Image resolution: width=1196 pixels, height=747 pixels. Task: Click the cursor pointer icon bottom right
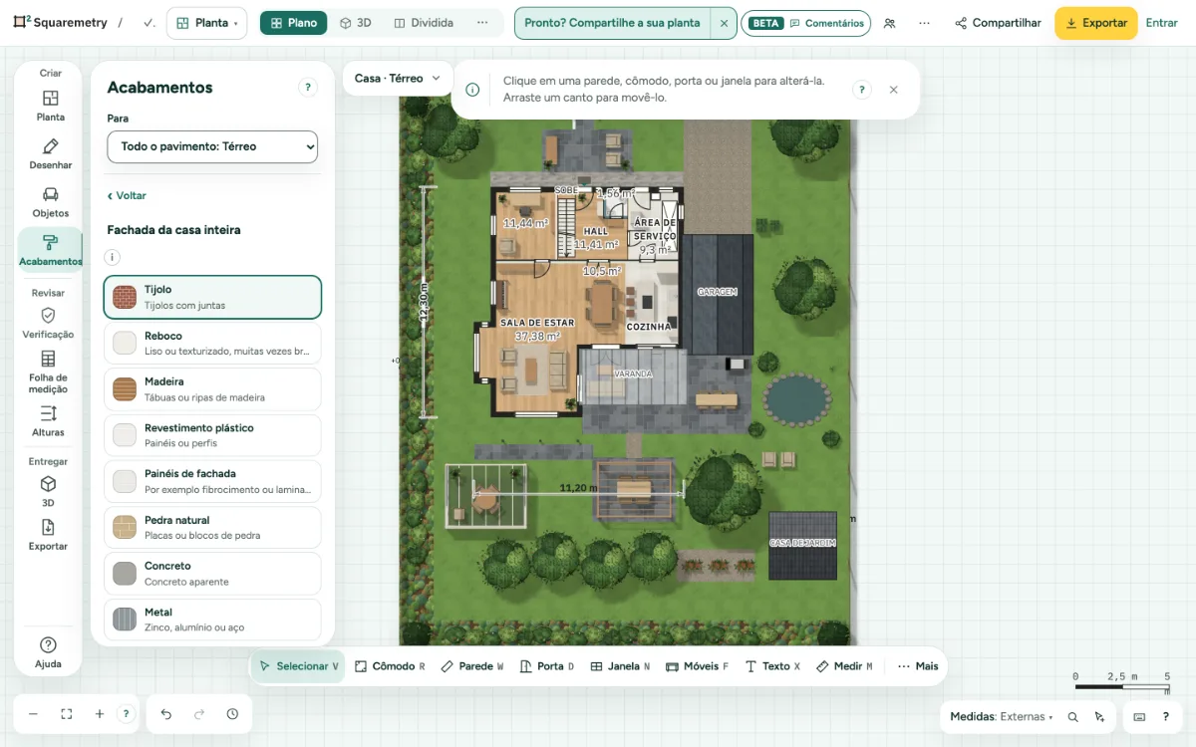tap(1099, 716)
